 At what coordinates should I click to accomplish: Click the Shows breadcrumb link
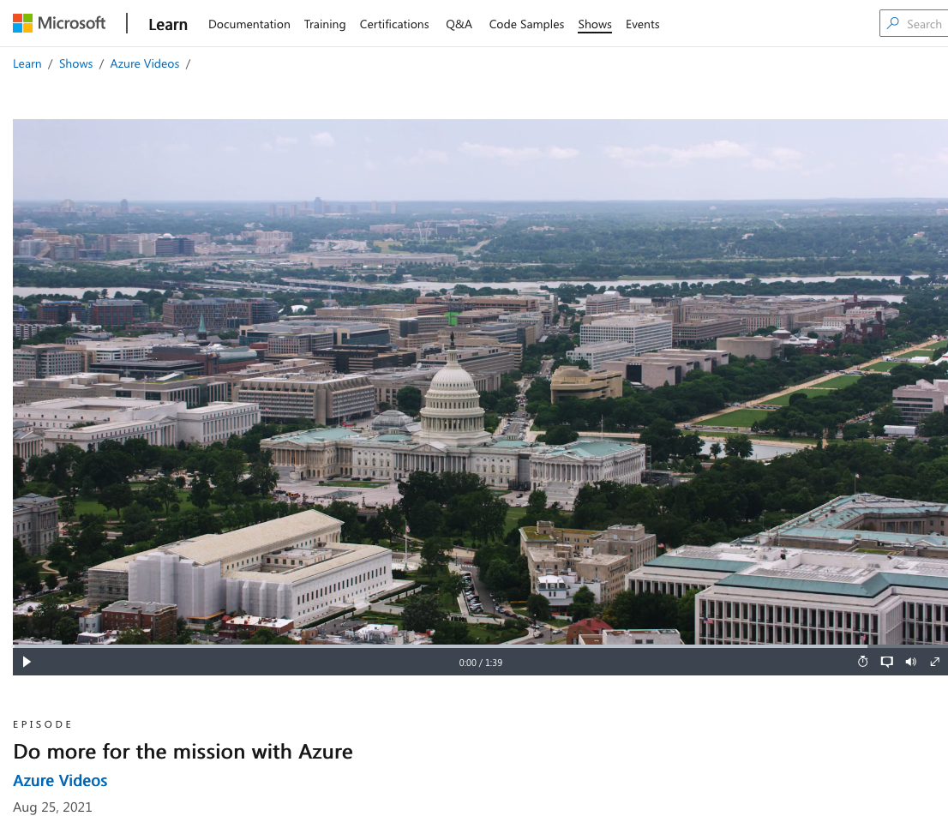click(76, 63)
